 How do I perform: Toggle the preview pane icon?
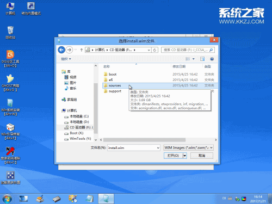coord(202,59)
